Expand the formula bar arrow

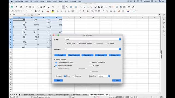(x=159, y=14)
